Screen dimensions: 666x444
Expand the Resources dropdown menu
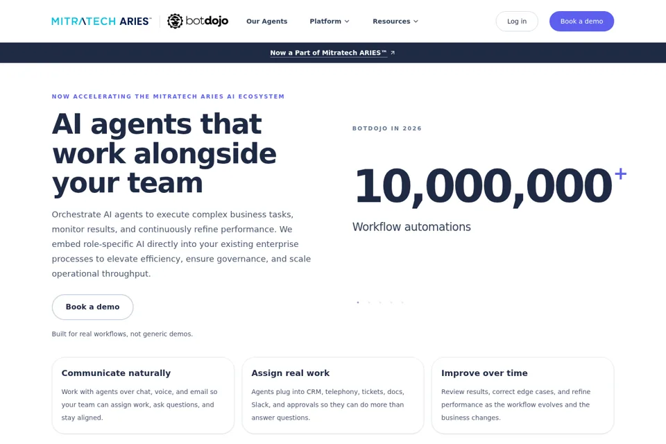395,22
